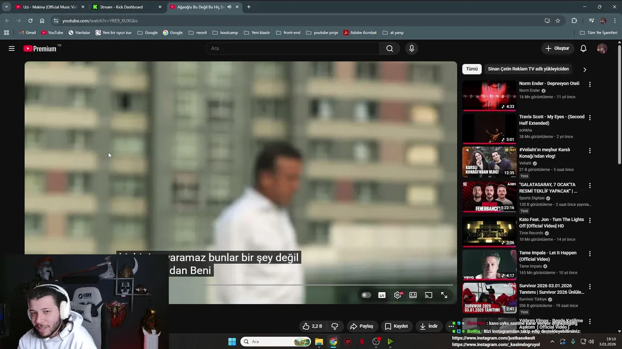
Task: Open options for Galatasaray 7 Ocak video
Action: (590, 186)
